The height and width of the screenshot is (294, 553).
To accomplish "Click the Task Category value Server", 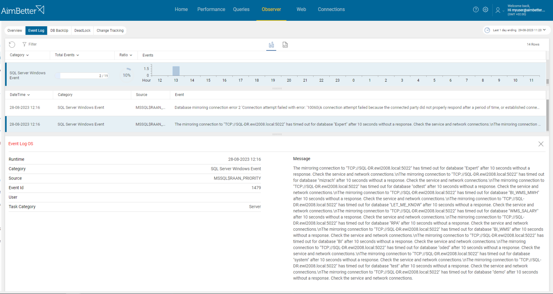I will (x=255, y=207).
